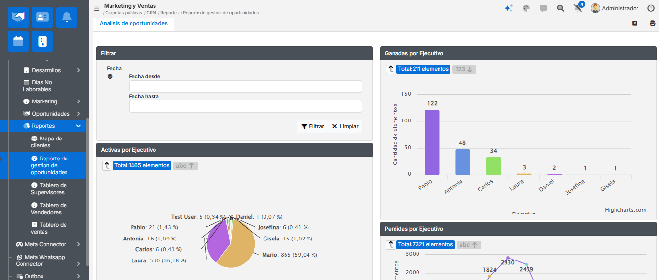Open the handshake shortcut tile
The width and height of the screenshot is (659, 280).
[18, 17]
